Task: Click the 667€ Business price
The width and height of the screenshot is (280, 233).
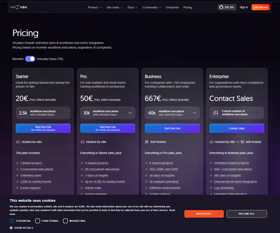Action: (x=153, y=98)
